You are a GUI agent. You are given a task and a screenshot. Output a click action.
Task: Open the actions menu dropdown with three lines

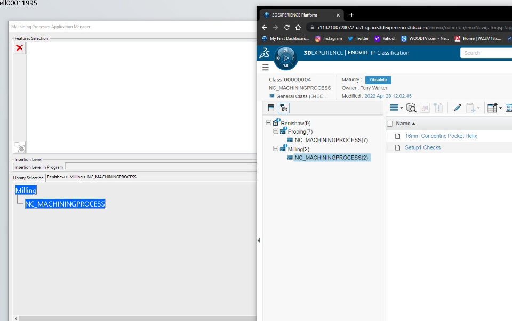pos(396,108)
